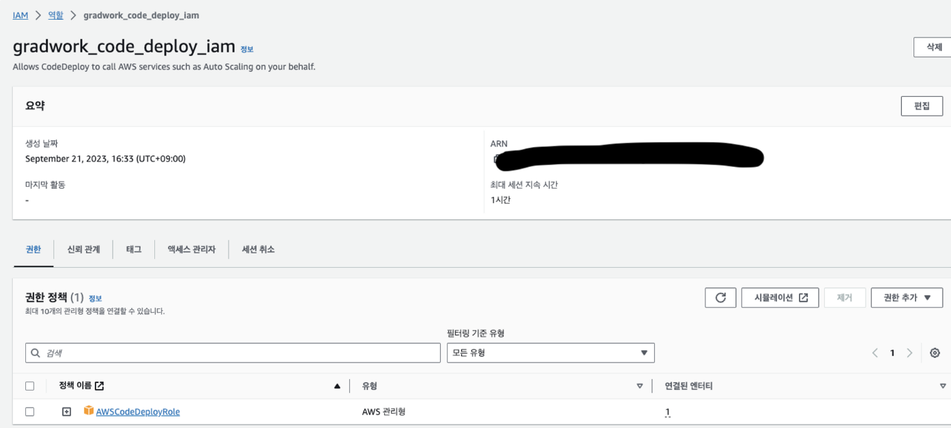Switch to the 신뢰 관계 tab

[84, 249]
